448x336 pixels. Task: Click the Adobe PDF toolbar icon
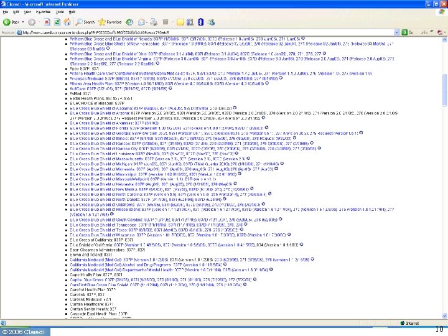[440, 32]
